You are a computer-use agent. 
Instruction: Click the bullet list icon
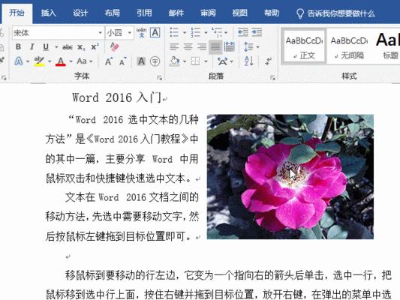pyautogui.click(x=174, y=32)
